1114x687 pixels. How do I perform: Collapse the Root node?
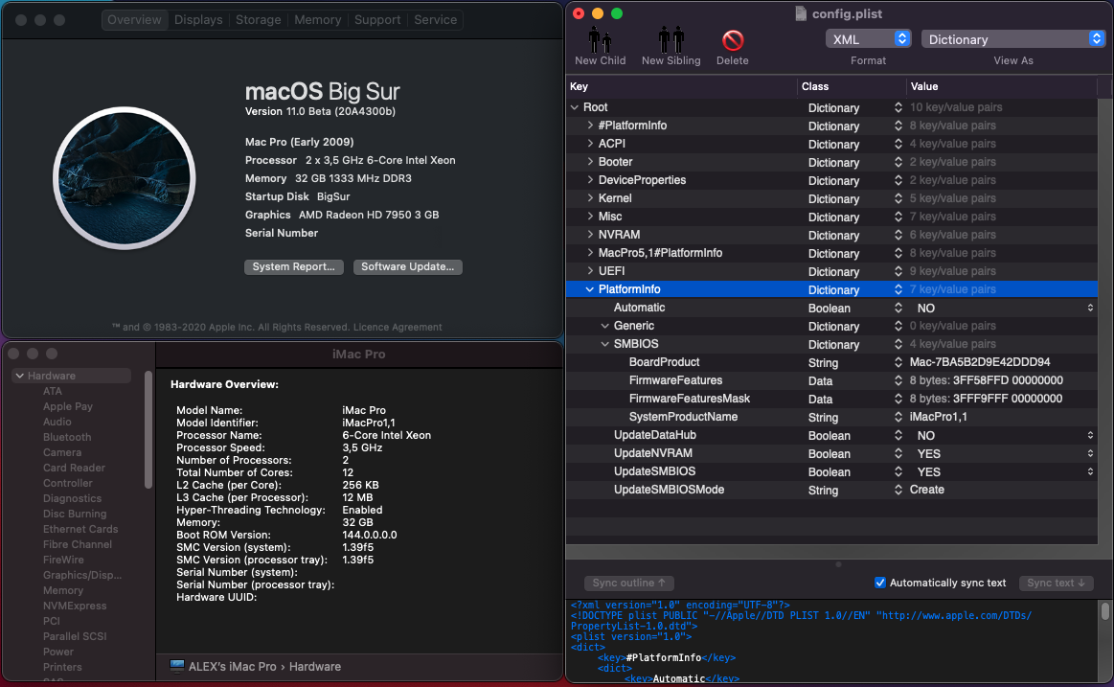pos(574,107)
